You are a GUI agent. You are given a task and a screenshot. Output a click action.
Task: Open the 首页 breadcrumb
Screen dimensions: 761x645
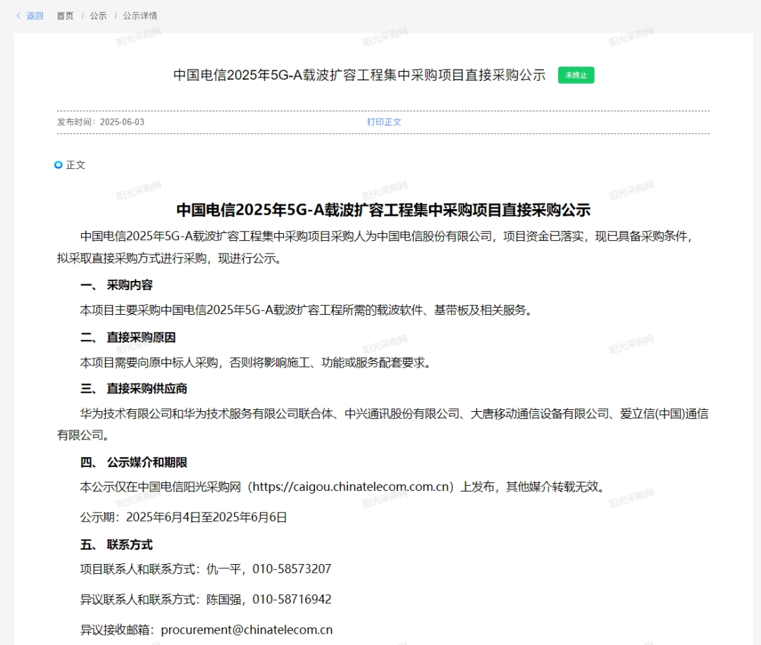[x=65, y=16]
